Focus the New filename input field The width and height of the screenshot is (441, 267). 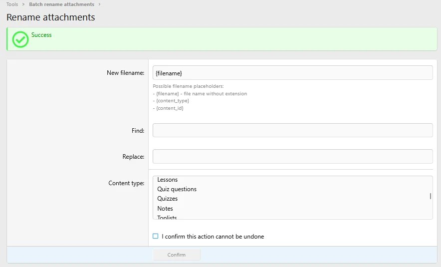(292, 73)
